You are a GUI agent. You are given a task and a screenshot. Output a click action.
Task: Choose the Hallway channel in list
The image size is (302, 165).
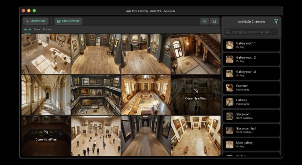tap(251, 101)
